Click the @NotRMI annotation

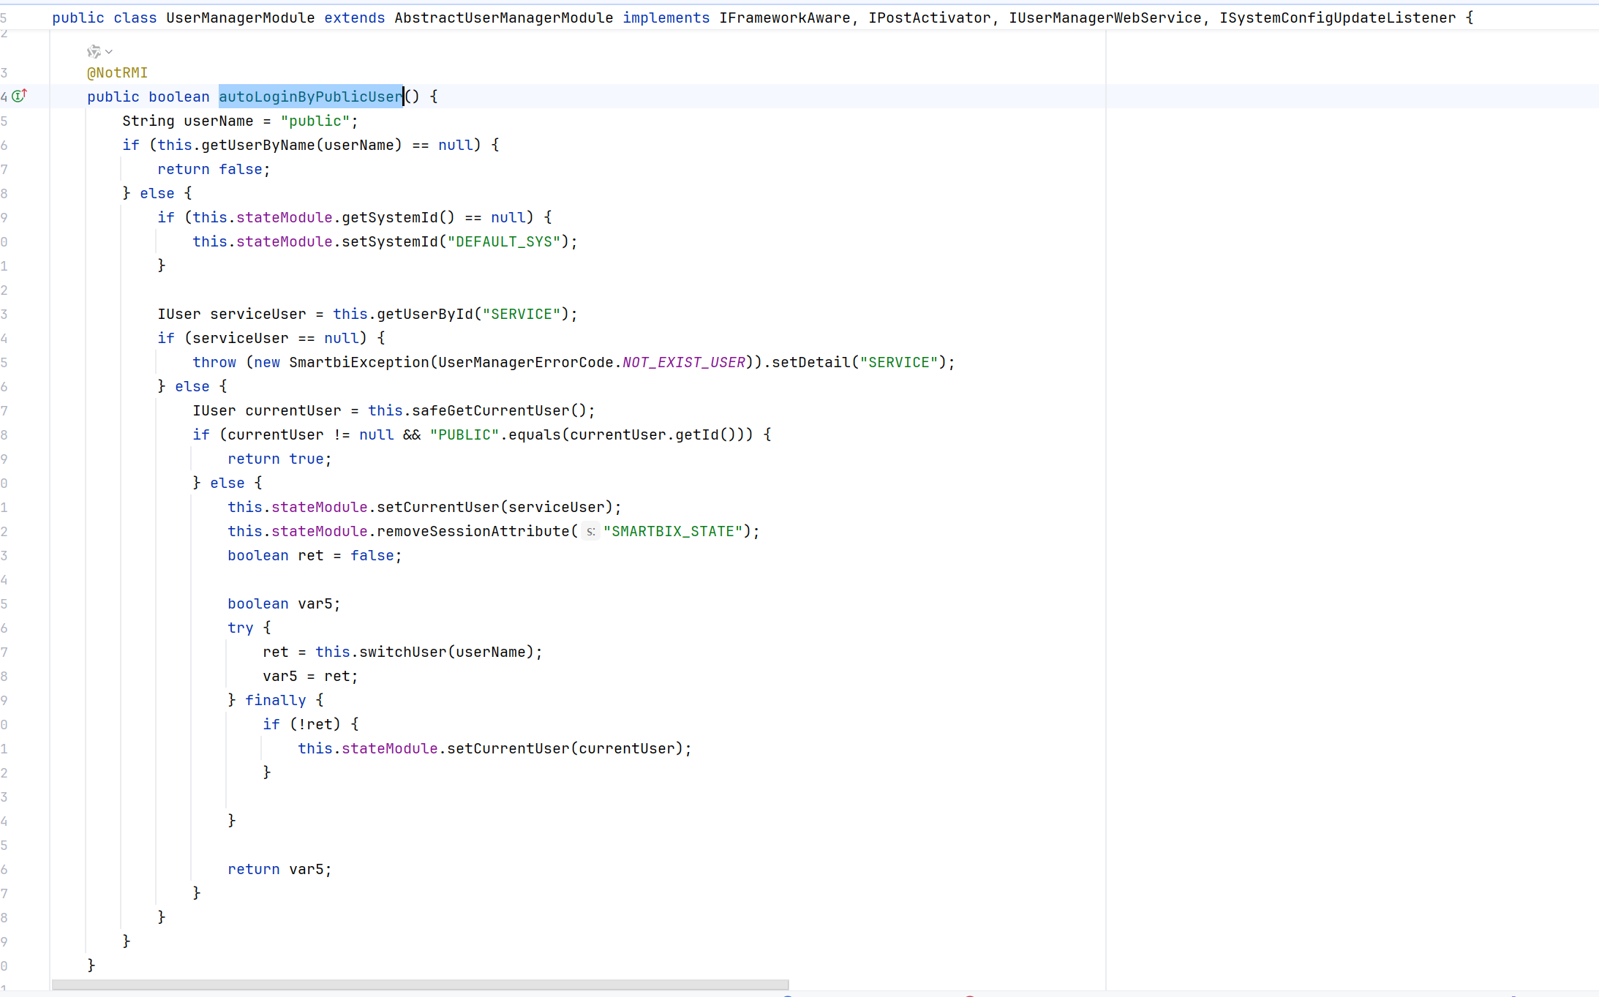[x=117, y=72]
